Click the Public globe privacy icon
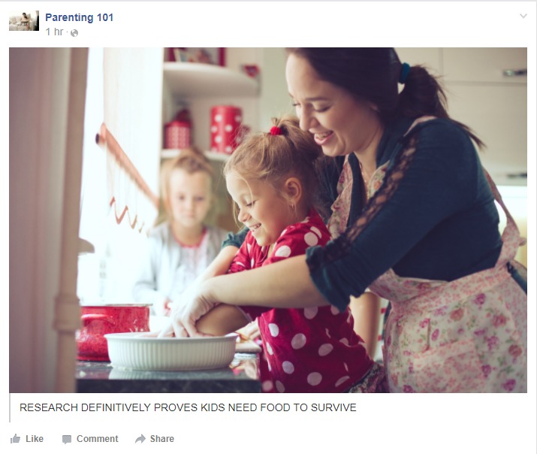 pyautogui.click(x=74, y=33)
